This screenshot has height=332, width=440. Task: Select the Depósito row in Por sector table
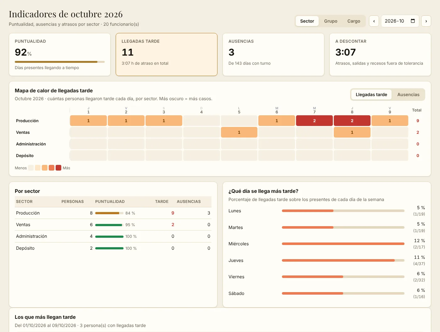113,248
